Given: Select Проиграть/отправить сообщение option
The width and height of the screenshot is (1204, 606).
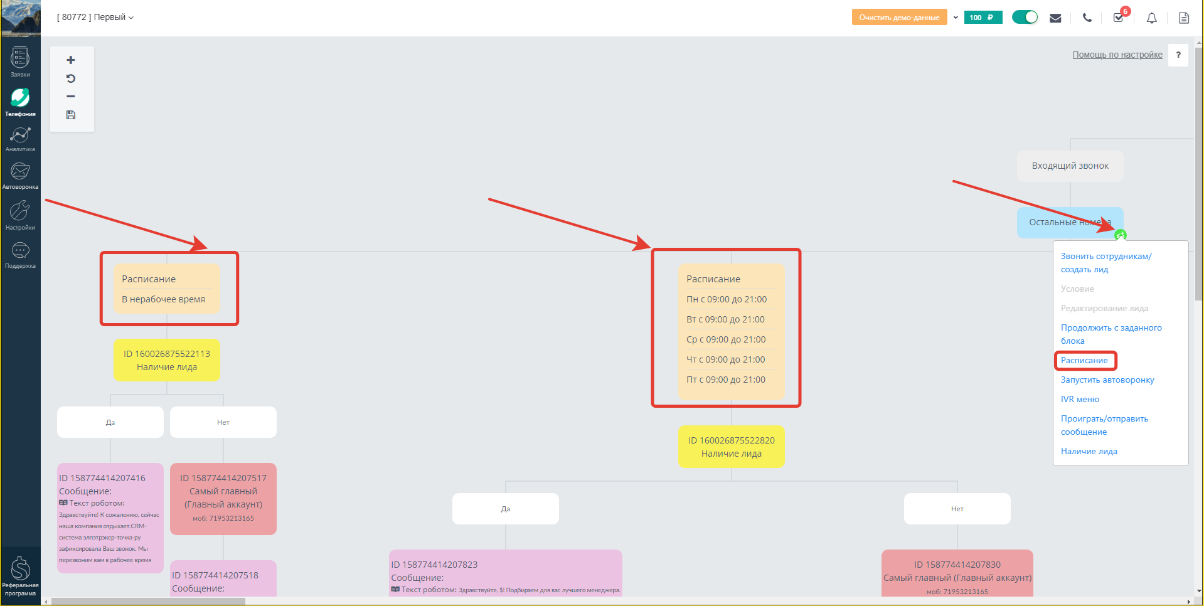Looking at the screenshot, I should [1104, 425].
